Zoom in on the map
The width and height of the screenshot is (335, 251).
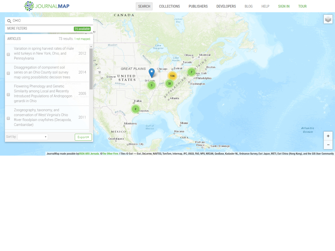click(x=328, y=136)
